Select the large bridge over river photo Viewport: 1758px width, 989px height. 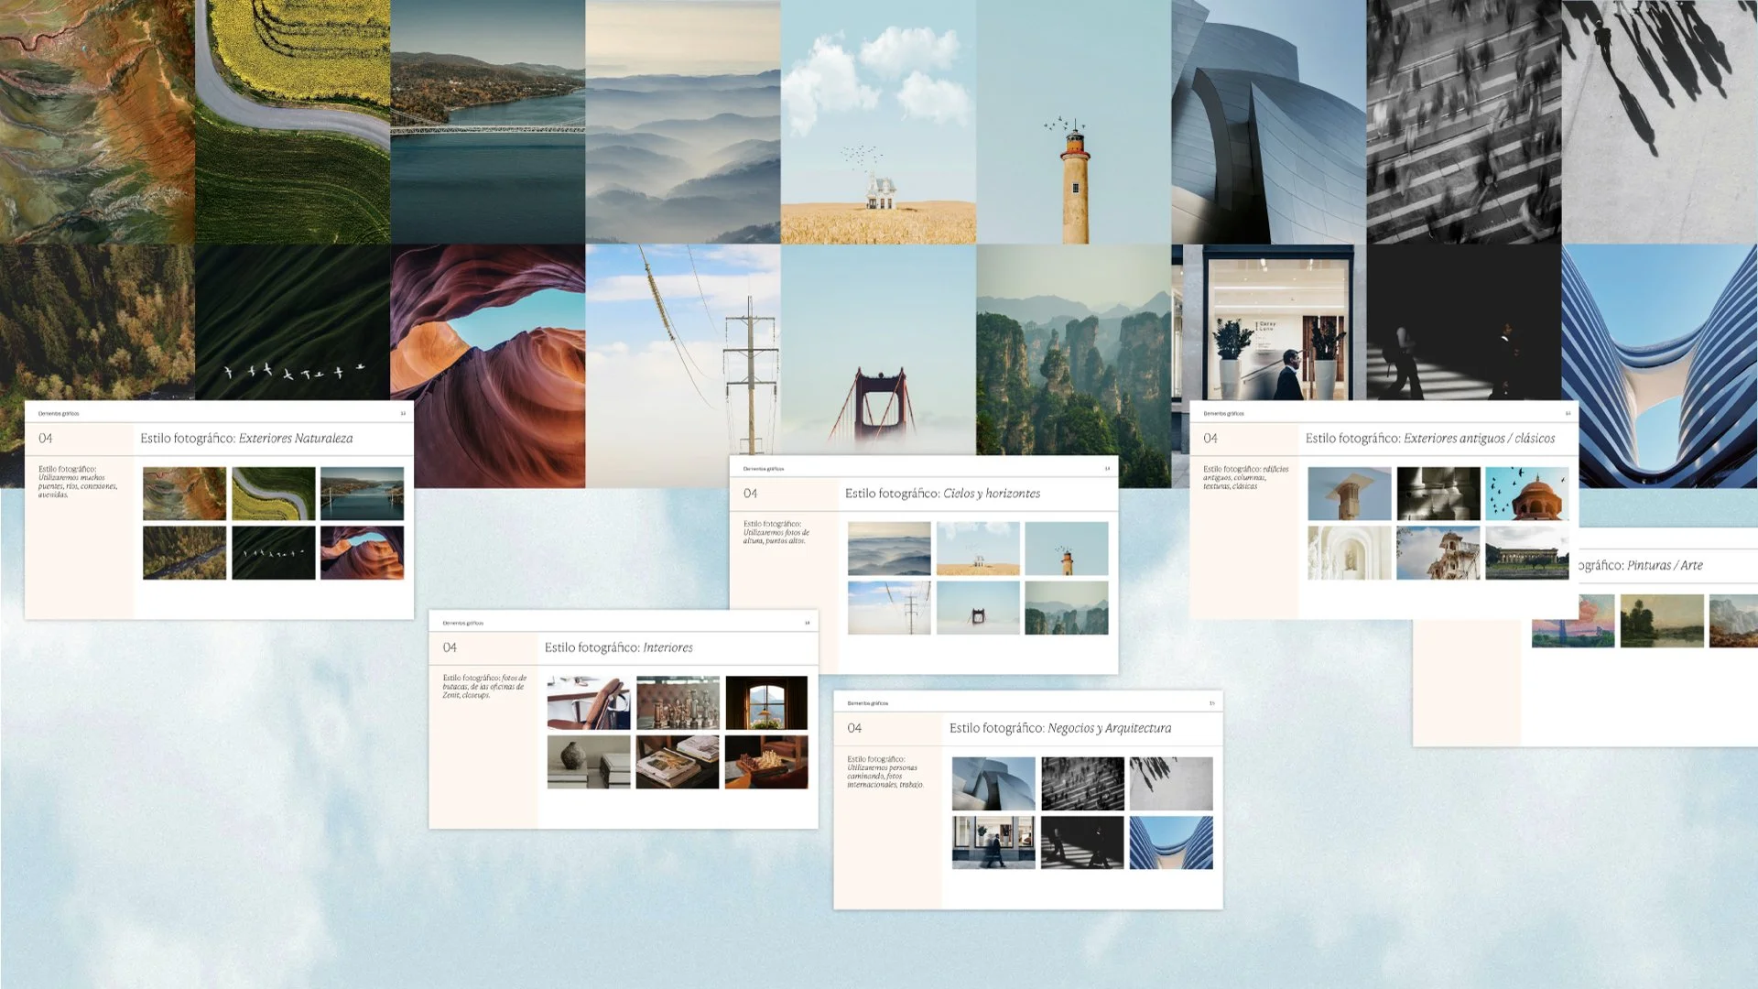pyautogui.click(x=488, y=122)
